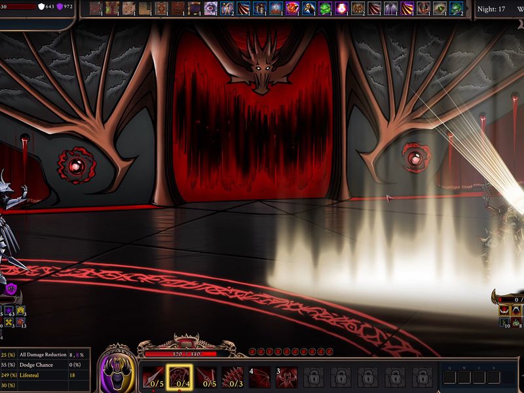Viewport: 524px width, 393px height.
Task: Click the yellow crossed buff icon showing 3
Action: (x=9, y=322)
